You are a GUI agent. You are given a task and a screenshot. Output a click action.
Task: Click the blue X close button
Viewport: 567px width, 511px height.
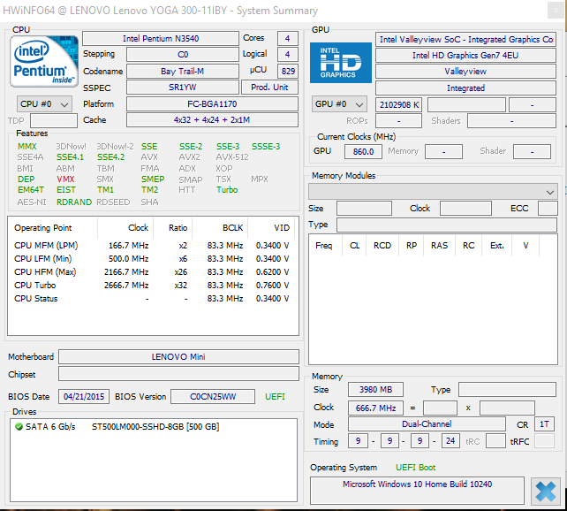pyautogui.click(x=545, y=491)
